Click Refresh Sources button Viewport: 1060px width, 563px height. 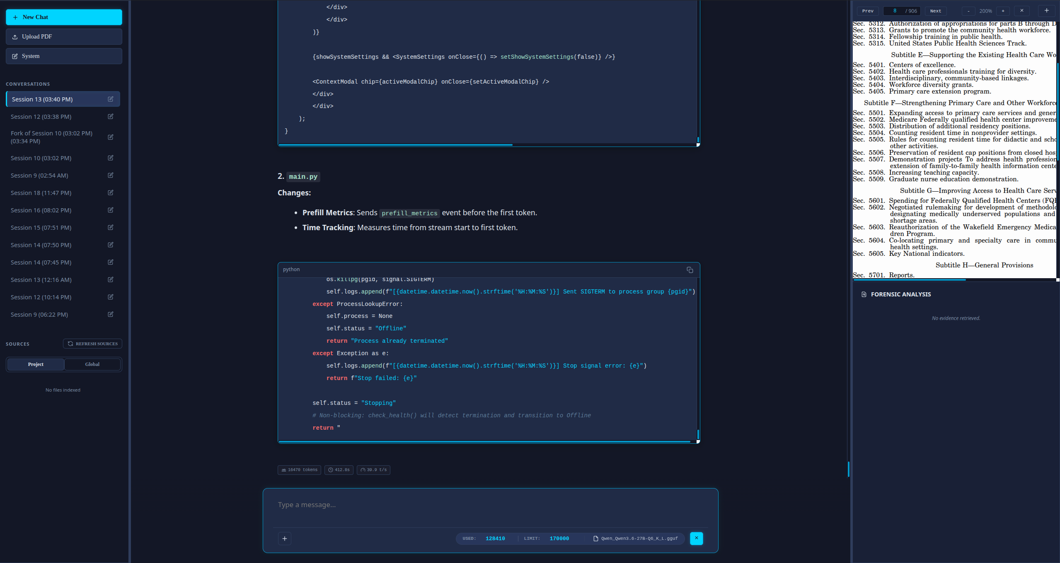click(92, 344)
